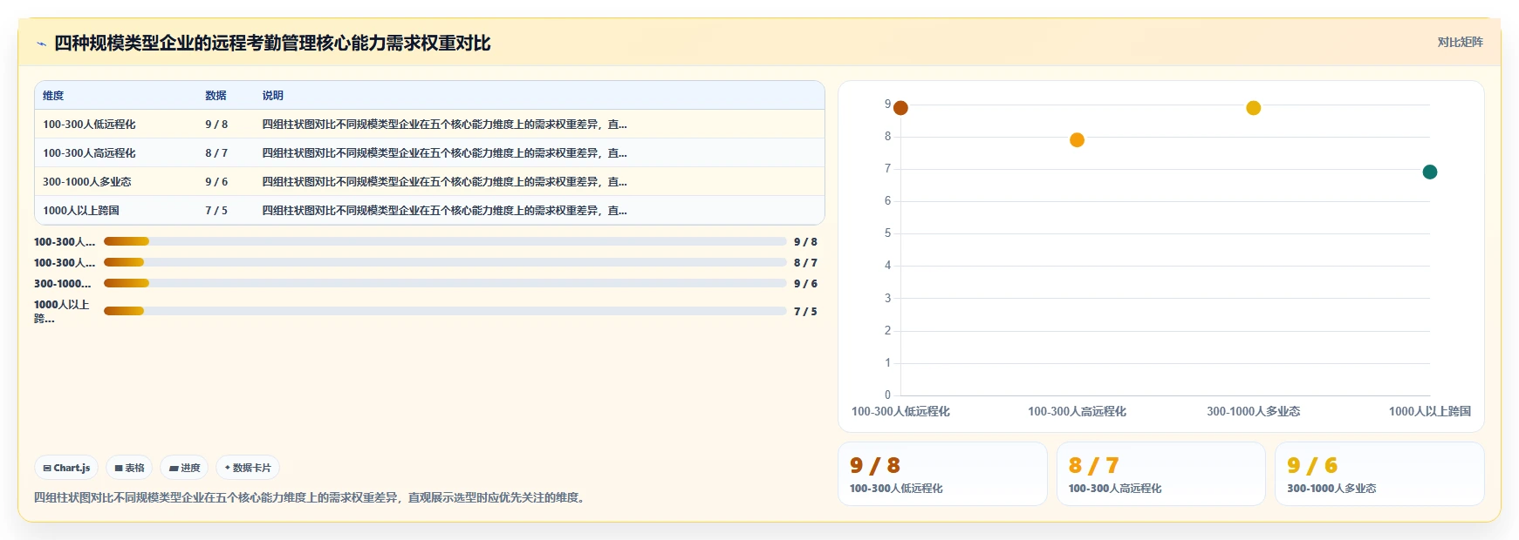Image resolution: width=1519 pixels, height=540 pixels.
Task: Click the 维度 column header
Action: [x=53, y=96]
